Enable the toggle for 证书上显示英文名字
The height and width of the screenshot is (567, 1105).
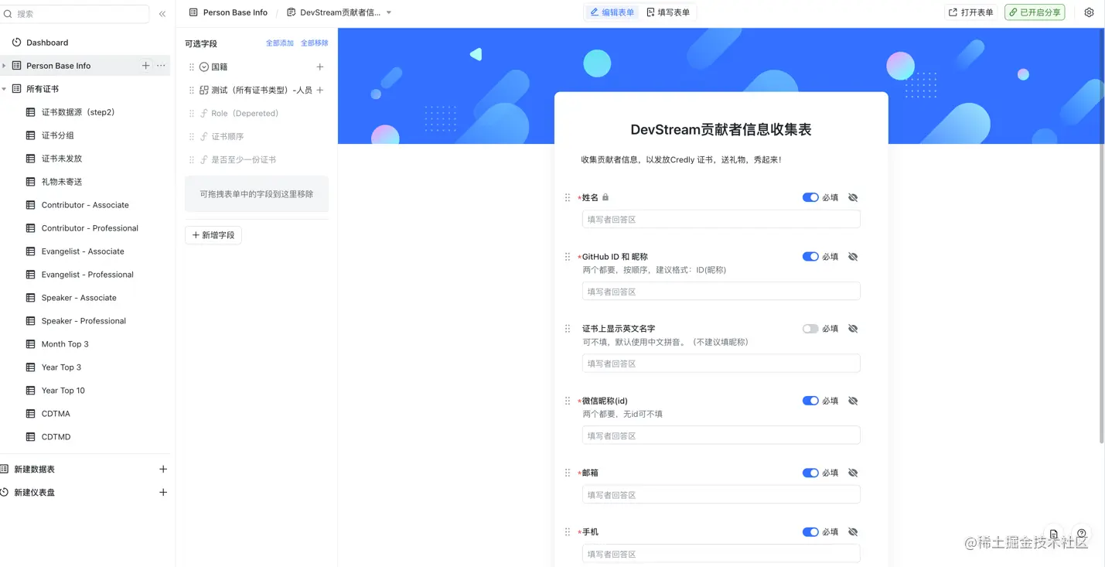tap(810, 328)
